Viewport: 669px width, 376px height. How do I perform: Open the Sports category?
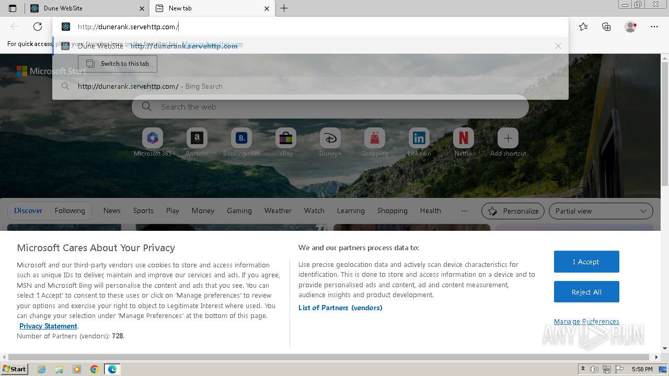143,211
